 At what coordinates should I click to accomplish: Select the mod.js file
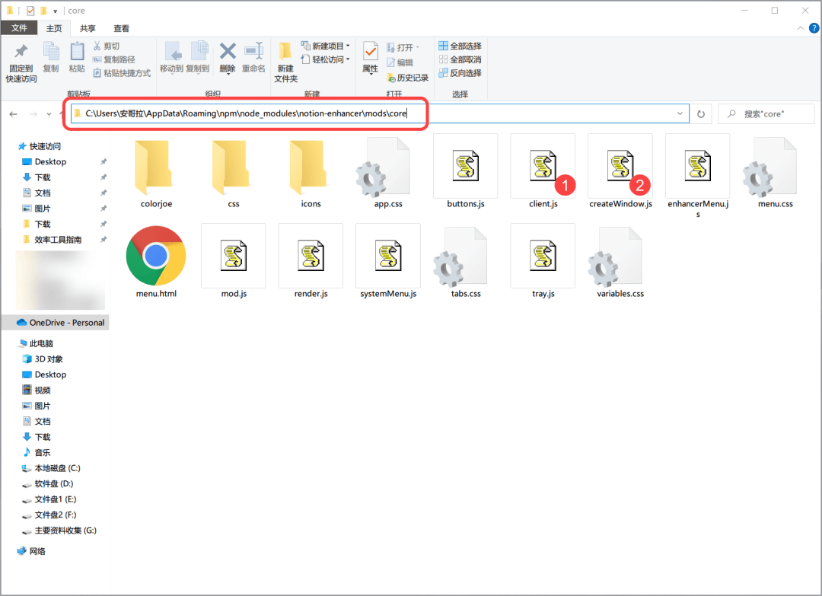[x=234, y=262]
